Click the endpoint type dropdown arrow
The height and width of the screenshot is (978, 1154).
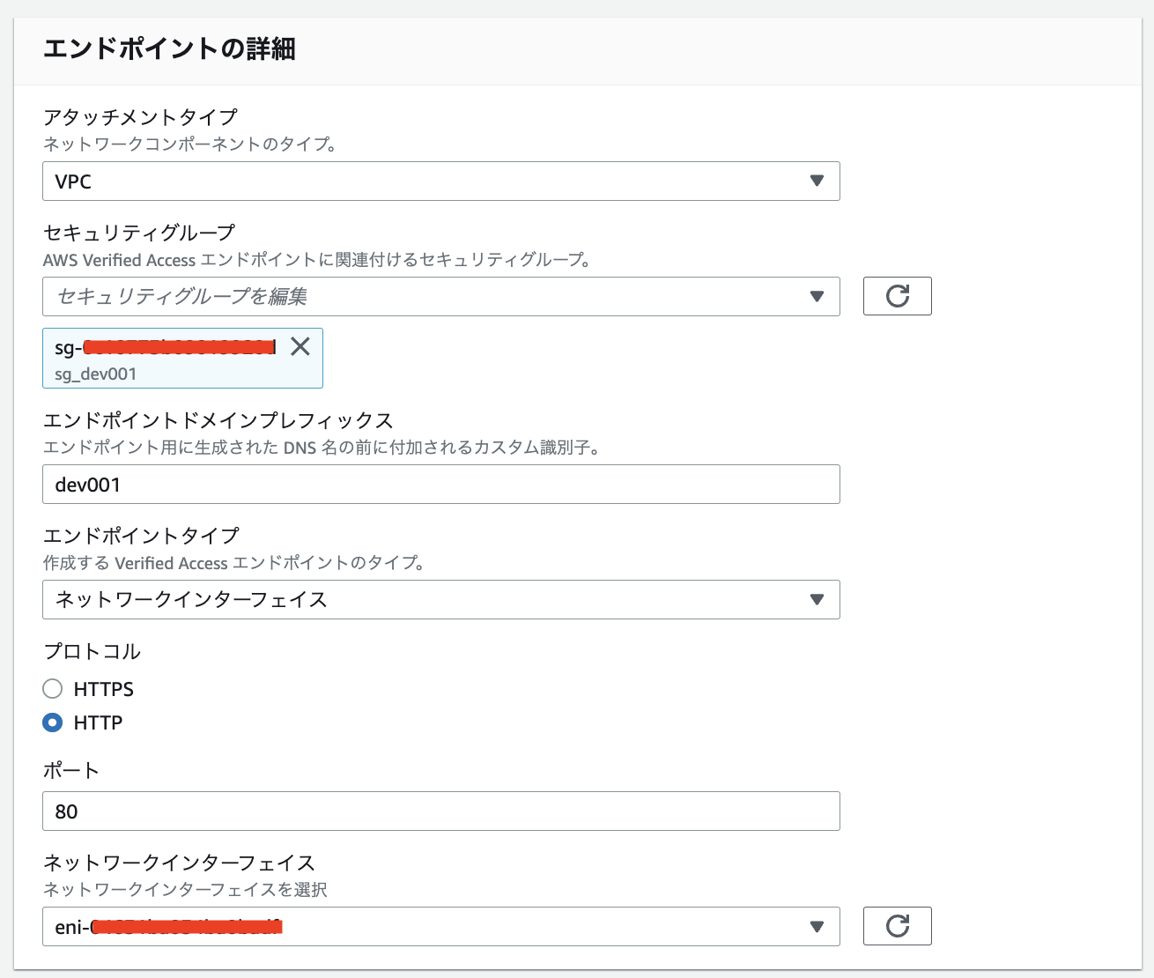click(x=817, y=600)
